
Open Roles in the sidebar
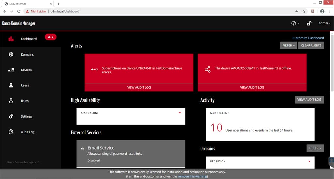(30, 101)
